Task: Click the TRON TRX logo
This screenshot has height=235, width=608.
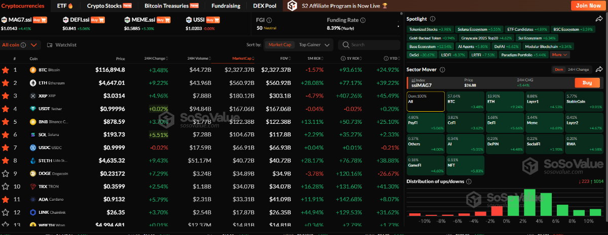Action: coord(32,186)
